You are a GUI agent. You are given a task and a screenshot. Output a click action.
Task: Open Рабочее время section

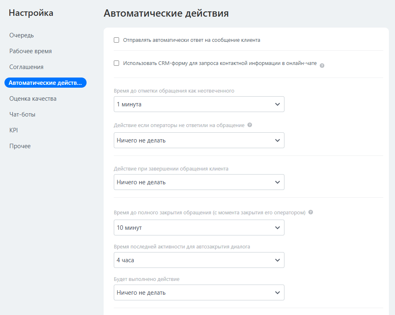coord(30,51)
